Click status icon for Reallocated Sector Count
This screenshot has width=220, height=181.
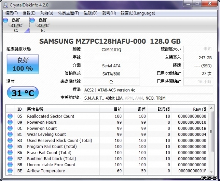point(10,116)
